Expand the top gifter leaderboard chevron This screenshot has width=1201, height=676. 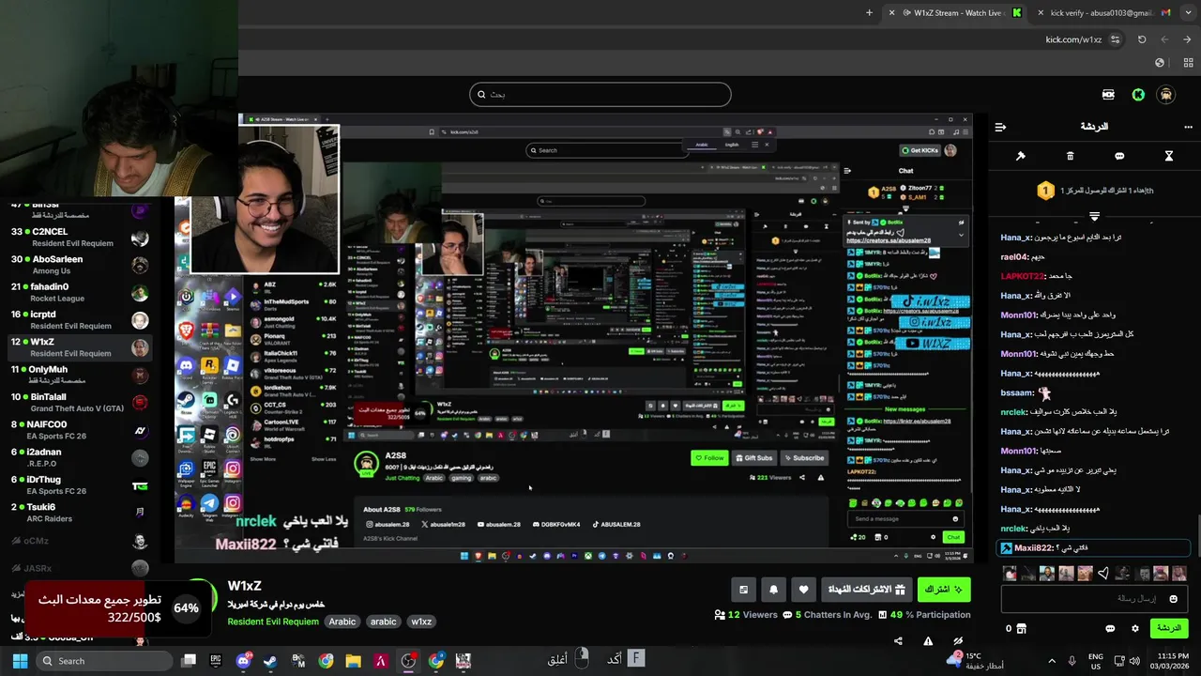(1094, 217)
